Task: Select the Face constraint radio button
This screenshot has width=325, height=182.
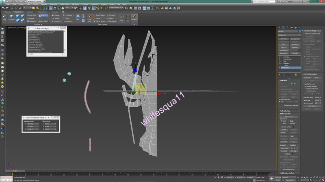Action: [281, 123]
